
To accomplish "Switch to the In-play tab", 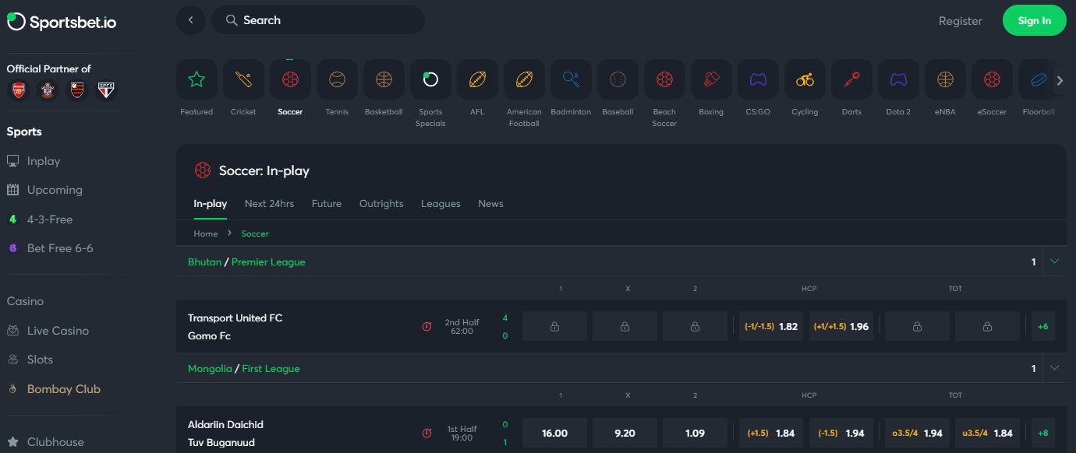I will [x=211, y=204].
